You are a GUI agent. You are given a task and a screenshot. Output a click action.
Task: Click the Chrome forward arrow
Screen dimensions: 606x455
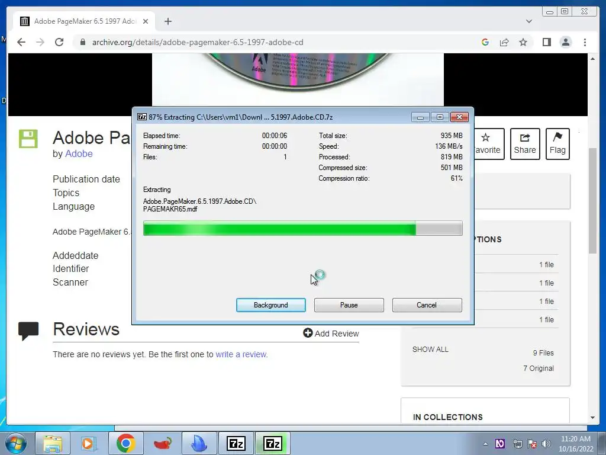point(40,42)
